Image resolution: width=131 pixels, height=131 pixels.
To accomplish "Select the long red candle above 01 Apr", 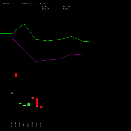I will 37,102.
